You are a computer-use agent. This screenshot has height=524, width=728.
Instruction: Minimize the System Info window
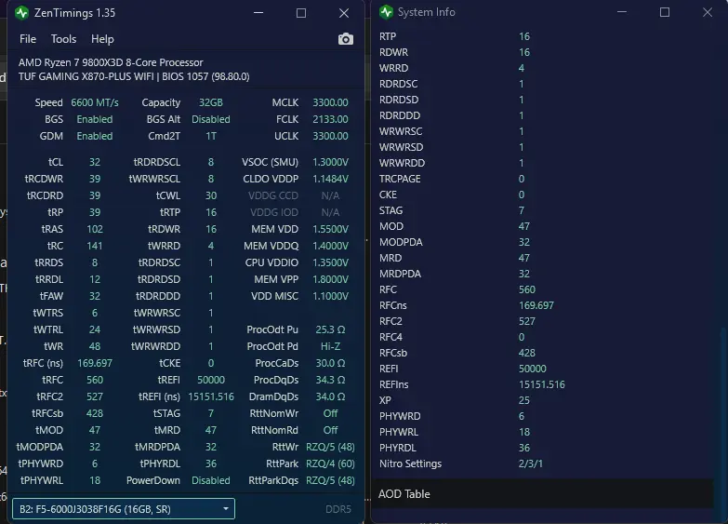622,12
